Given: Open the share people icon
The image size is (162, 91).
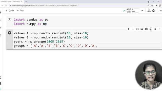Looking at the screenshot, I should pos(149,11).
